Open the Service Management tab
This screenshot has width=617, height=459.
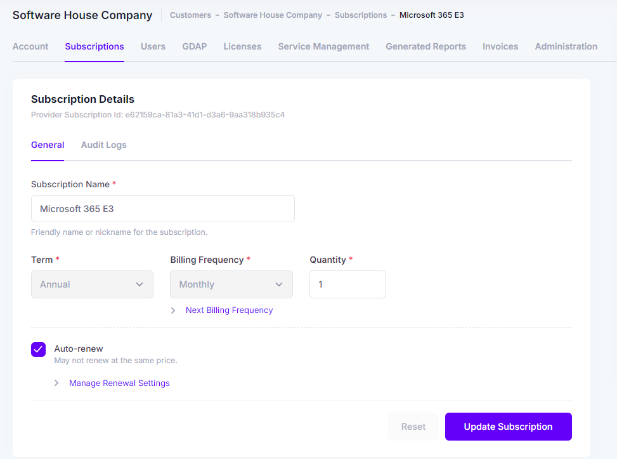click(x=323, y=46)
